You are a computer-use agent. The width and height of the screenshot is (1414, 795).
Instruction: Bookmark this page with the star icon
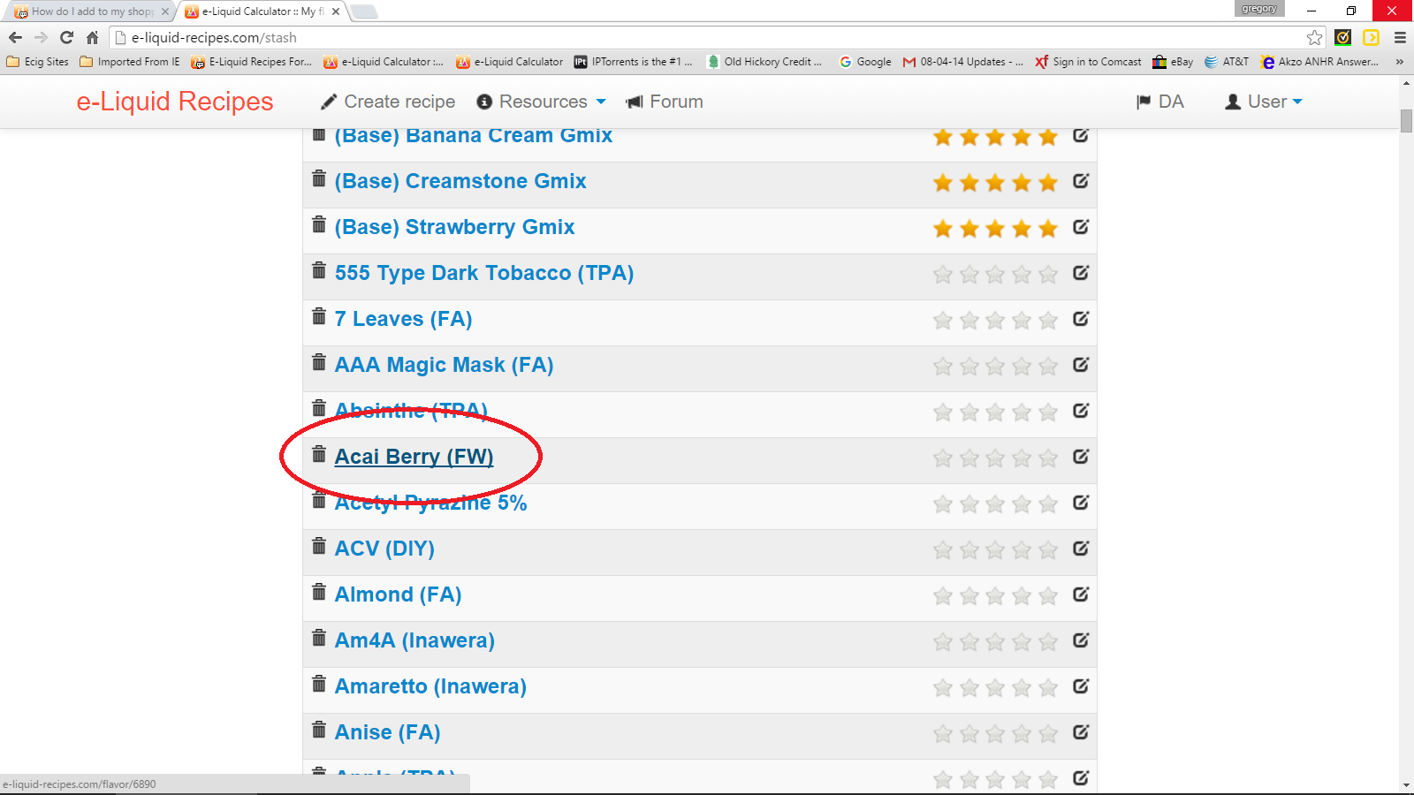(x=1314, y=37)
